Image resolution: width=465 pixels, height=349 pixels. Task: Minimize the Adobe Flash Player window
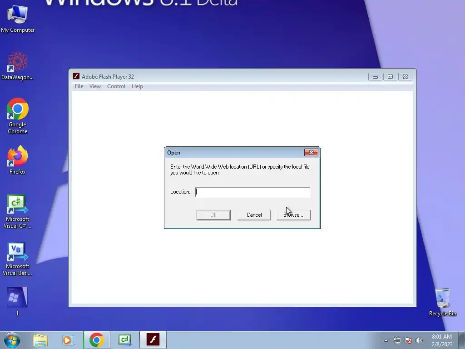375,77
